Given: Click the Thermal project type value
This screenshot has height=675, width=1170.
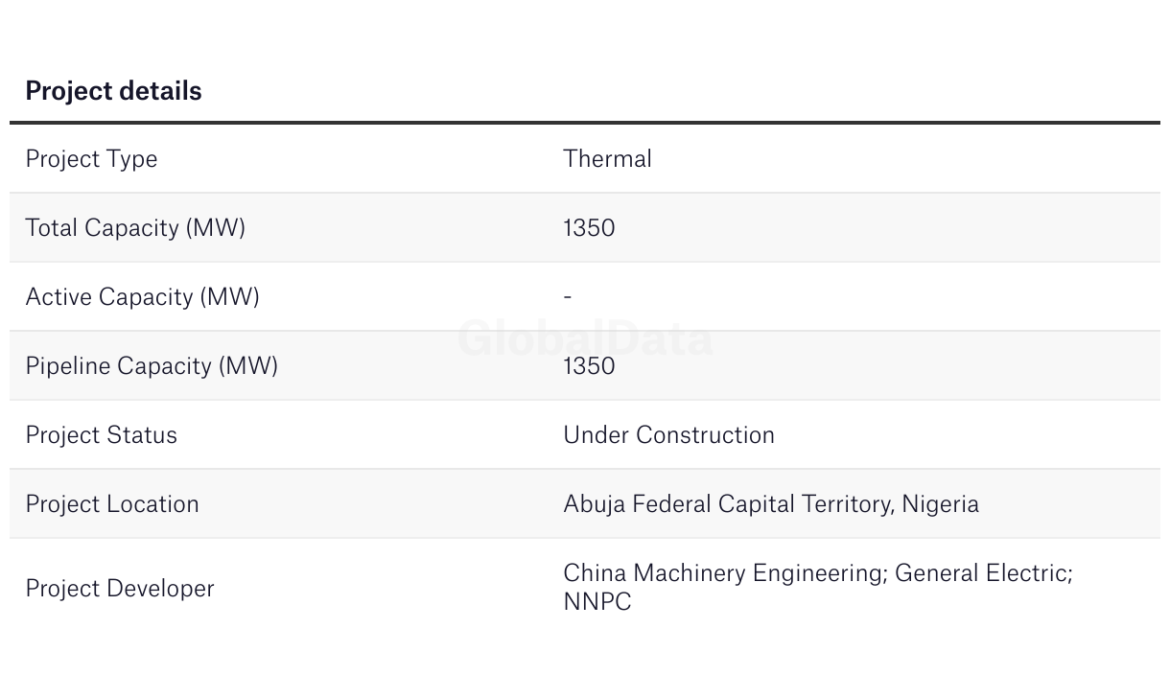Looking at the screenshot, I should click(607, 158).
